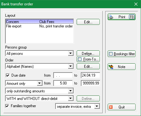141x116 pixels.
Task: Open the direct-debit dropdown arrow
Action: 70,98
